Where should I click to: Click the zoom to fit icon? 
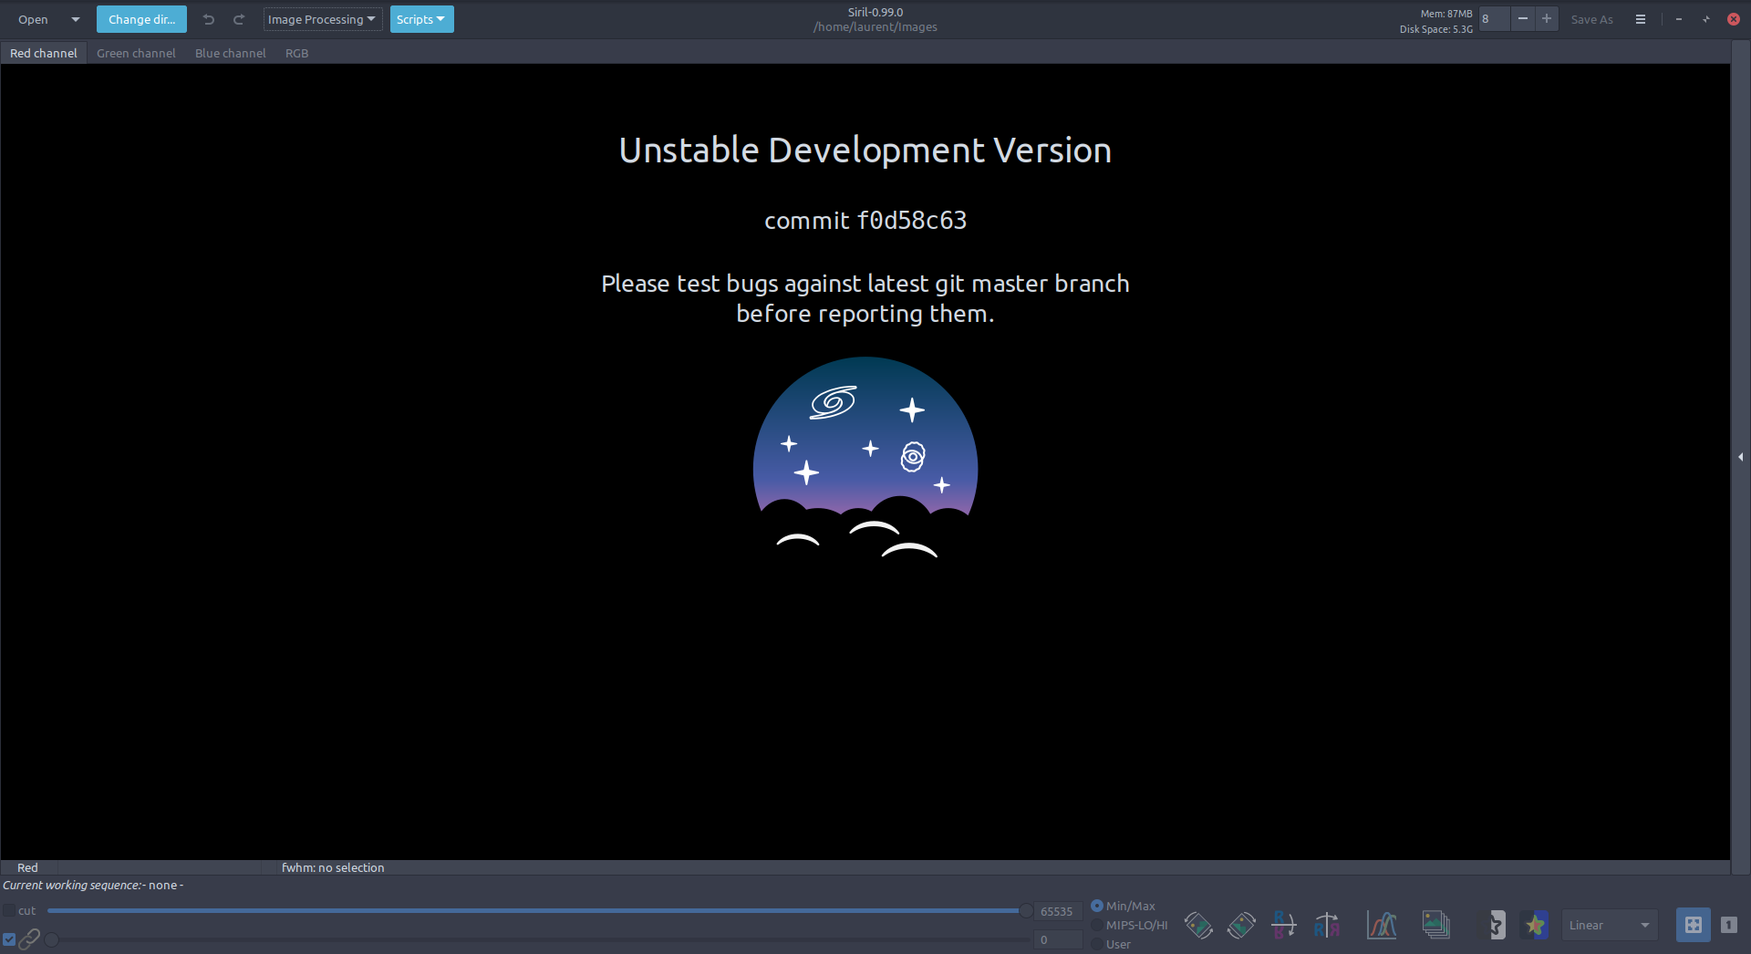[x=1693, y=925]
